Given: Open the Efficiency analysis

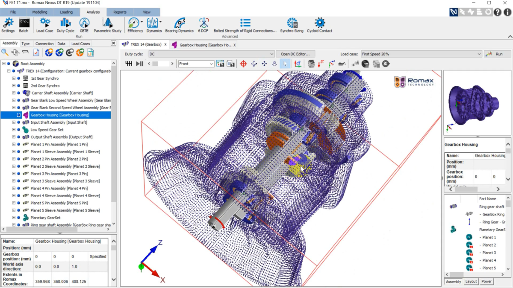Looking at the screenshot, I should (135, 25).
